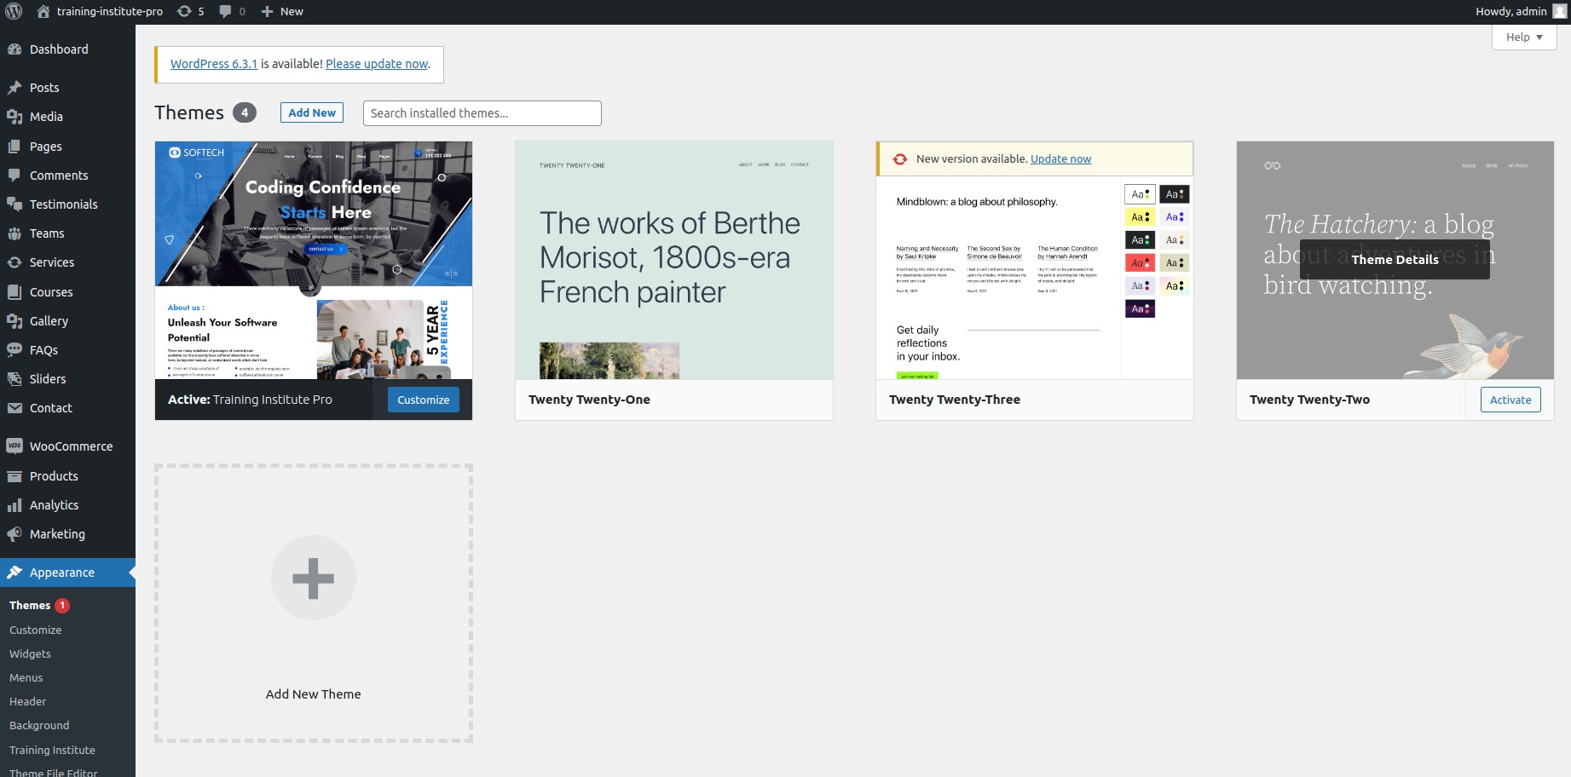
Task: Click Theme Details on Twenty Twenty-Two
Action: click(x=1395, y=259)
